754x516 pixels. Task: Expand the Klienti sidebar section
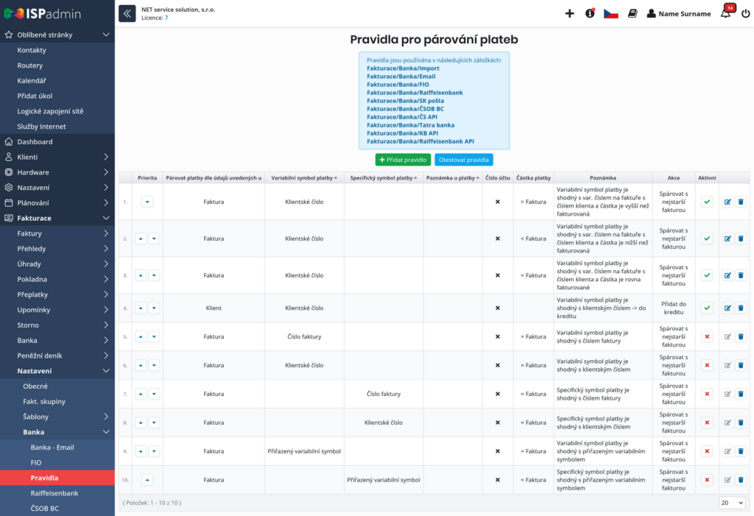pyautogui.click(x=57, y=157)
